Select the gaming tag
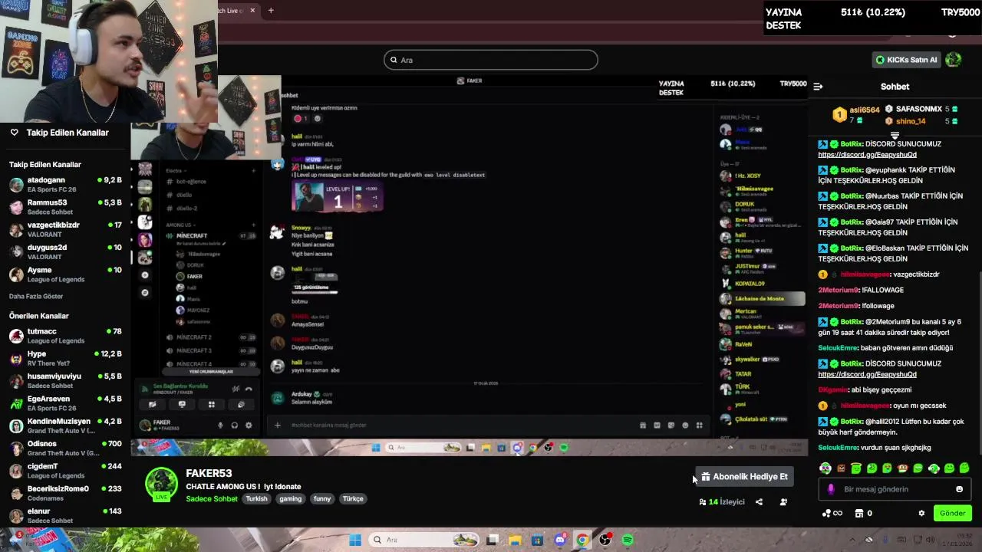Viewport: 982px width, 552px height. [290, 498]
